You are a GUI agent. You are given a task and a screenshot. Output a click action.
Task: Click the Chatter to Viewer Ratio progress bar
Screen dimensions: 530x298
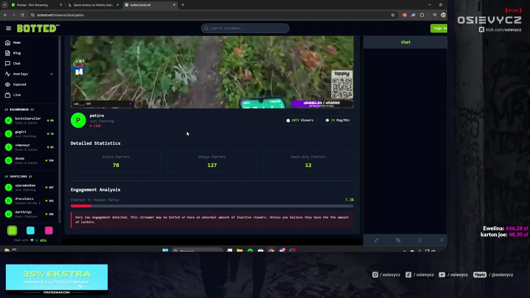tap(212, 206)
